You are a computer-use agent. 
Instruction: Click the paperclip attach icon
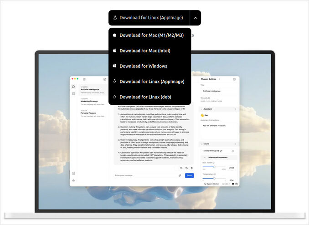pos(180,175)
